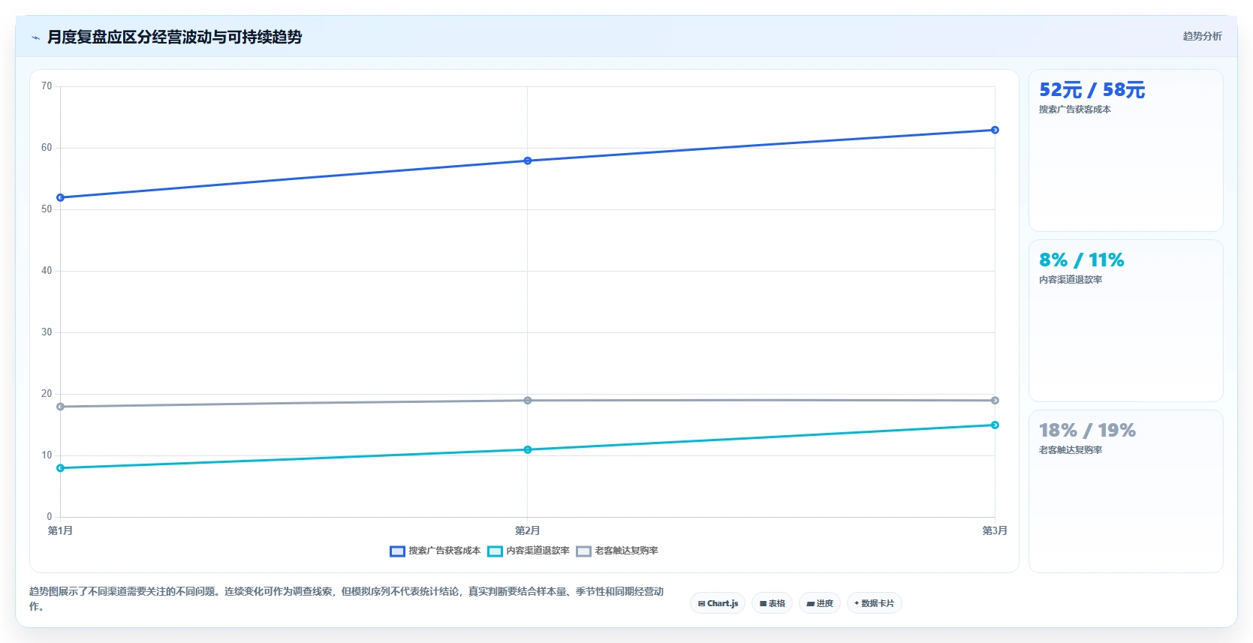Click the description paragraph starting 趋势图展示了
1253x643 pixels.
point(347,599)
